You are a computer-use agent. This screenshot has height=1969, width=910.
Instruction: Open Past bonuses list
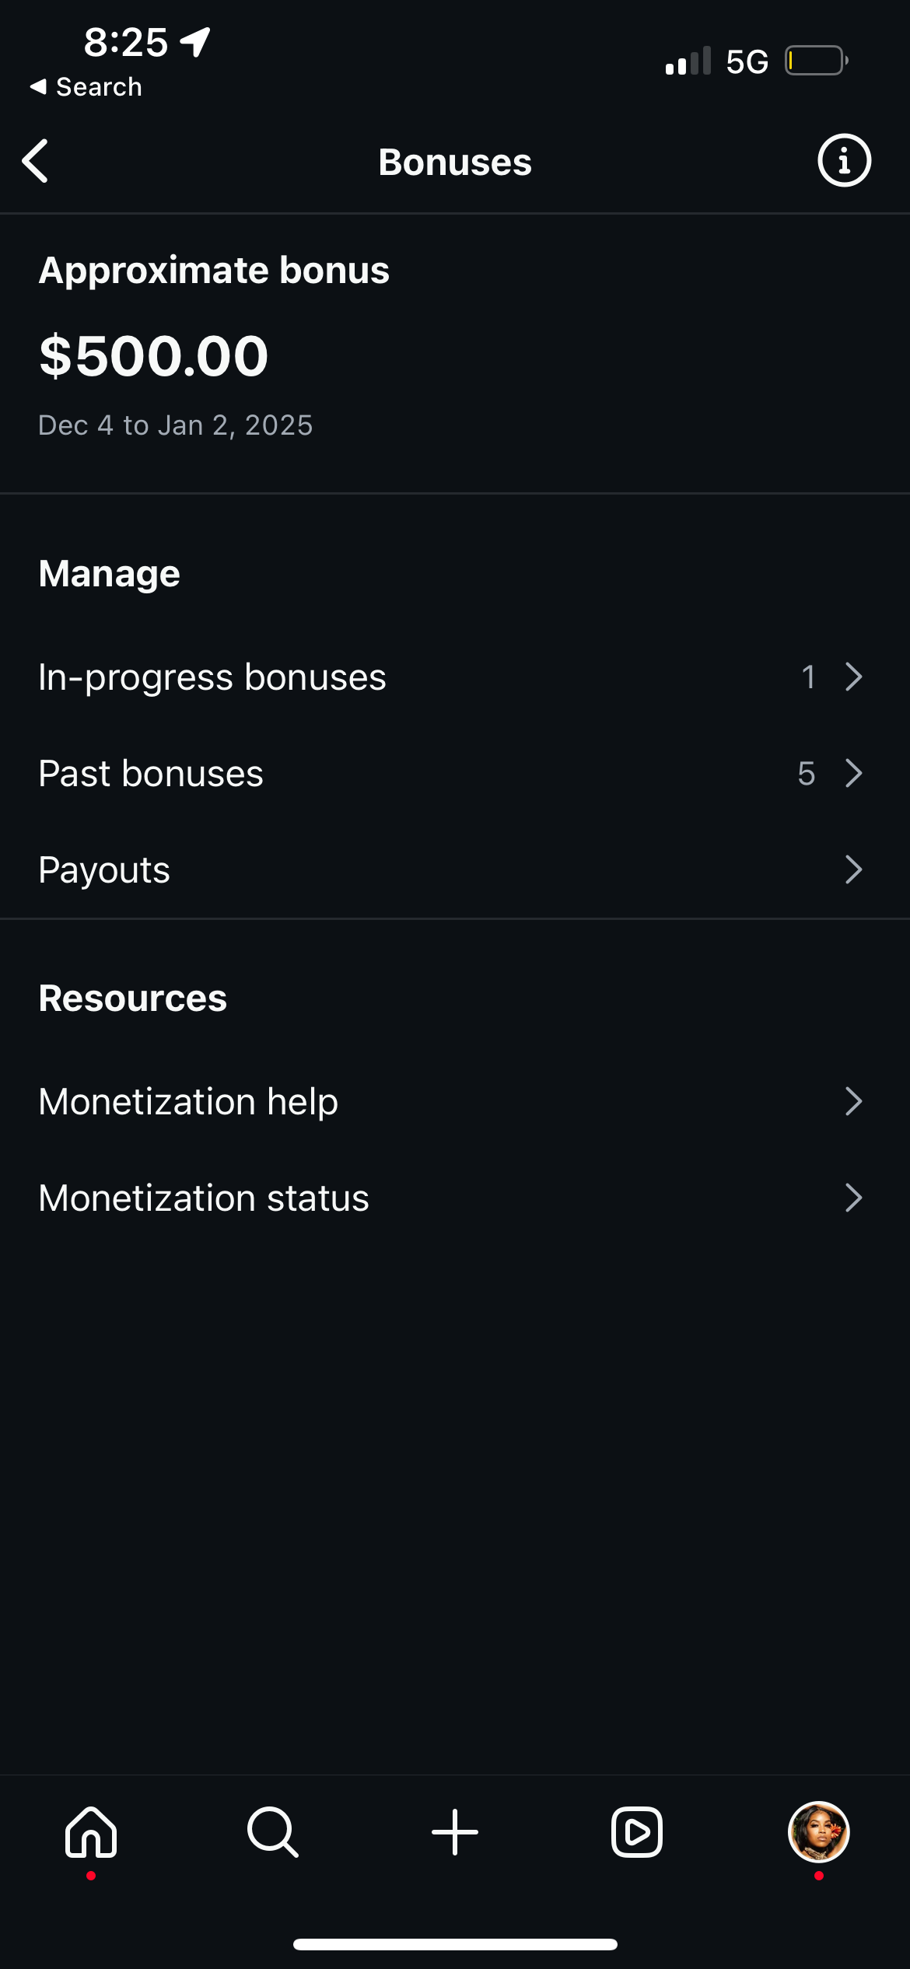point(151,773)
